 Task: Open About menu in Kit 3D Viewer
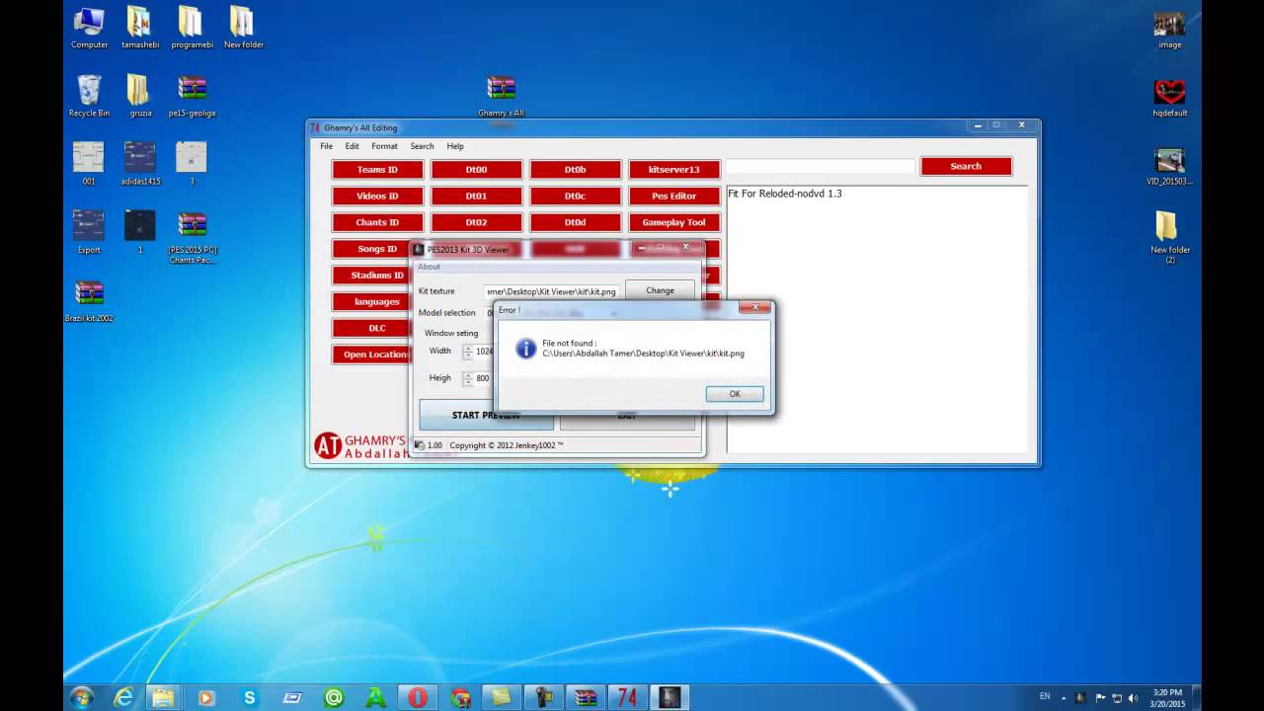click(429, 267)
